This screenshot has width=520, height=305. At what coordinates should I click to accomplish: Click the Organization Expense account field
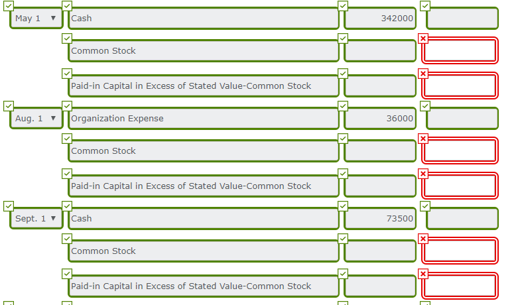click(203, 119)
